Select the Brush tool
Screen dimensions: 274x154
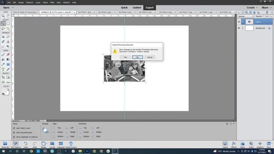pyautogui.click(x=3, y=54)
